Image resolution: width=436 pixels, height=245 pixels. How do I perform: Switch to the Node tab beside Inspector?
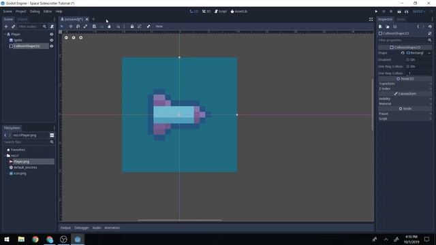(401, 19)
